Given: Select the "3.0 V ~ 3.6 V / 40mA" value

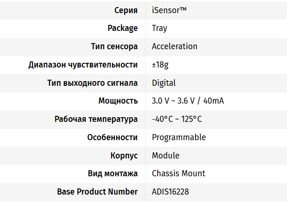Looking at the screenshot, I should pos(188,101).
